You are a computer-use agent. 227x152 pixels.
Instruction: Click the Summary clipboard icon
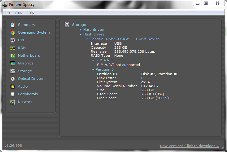[13, 25]
